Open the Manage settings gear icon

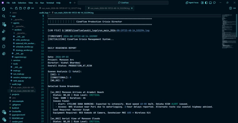tap(4, 119)
